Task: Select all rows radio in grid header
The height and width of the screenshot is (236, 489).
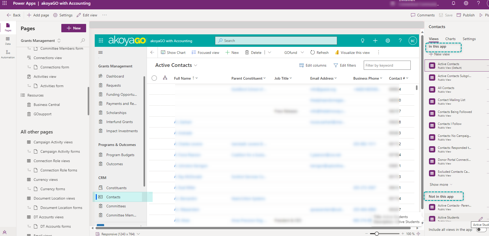Action: coord(154,78)
